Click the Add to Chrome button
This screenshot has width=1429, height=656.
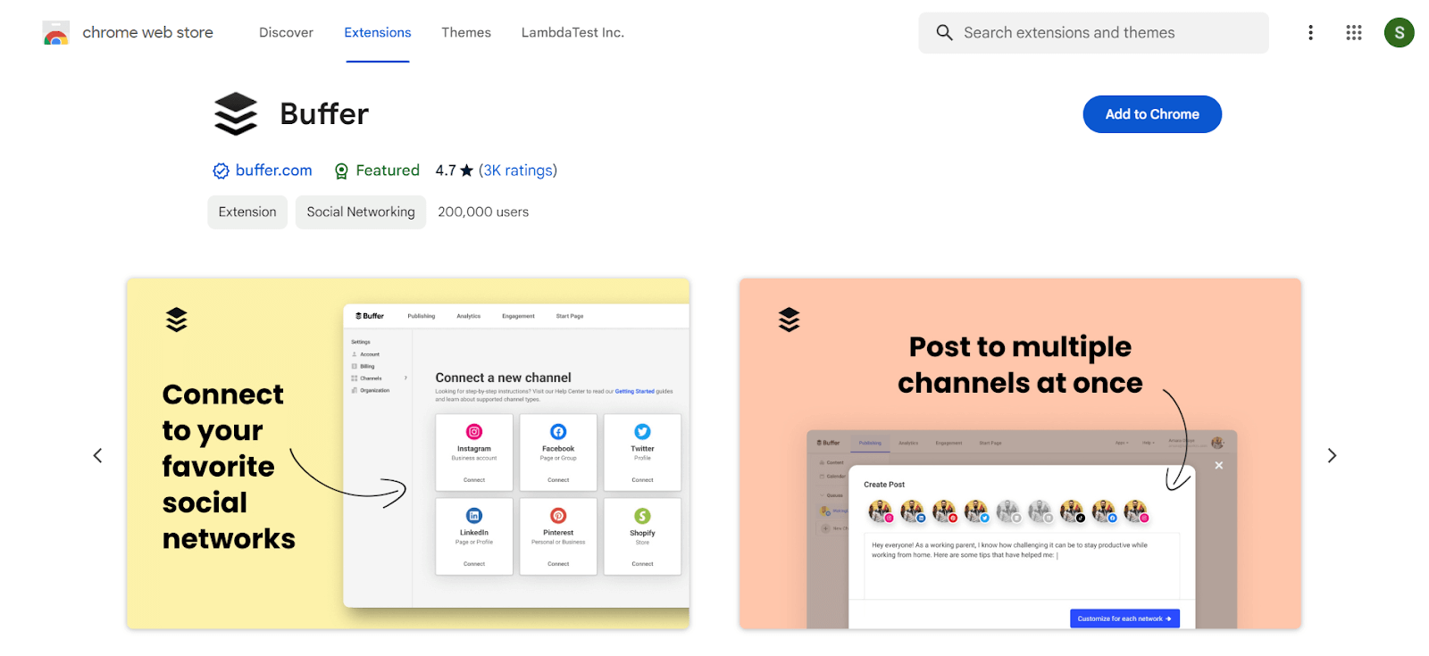coord(1152,114)
